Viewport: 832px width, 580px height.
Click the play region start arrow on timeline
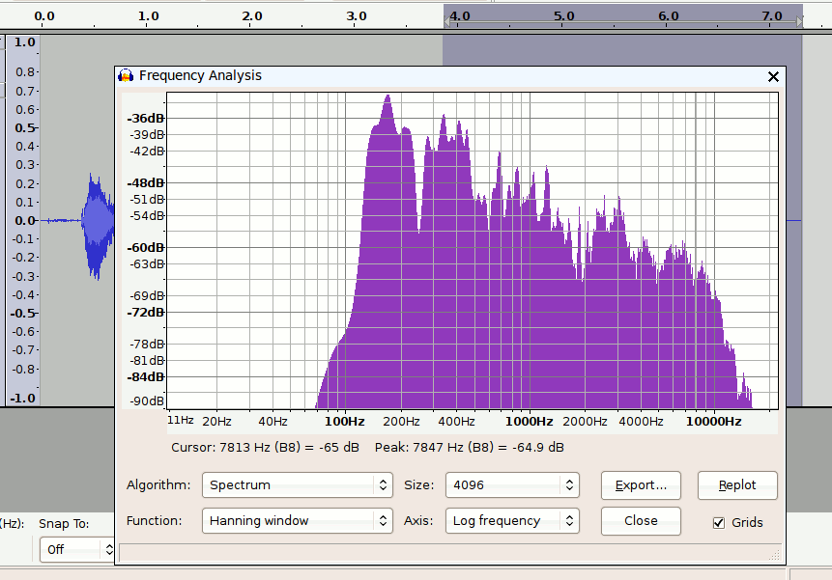click(x=447, y=20)
